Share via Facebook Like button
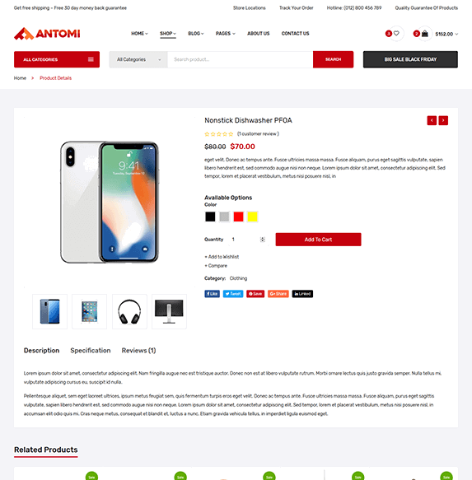The image size is (472, 480). (212, 294)
